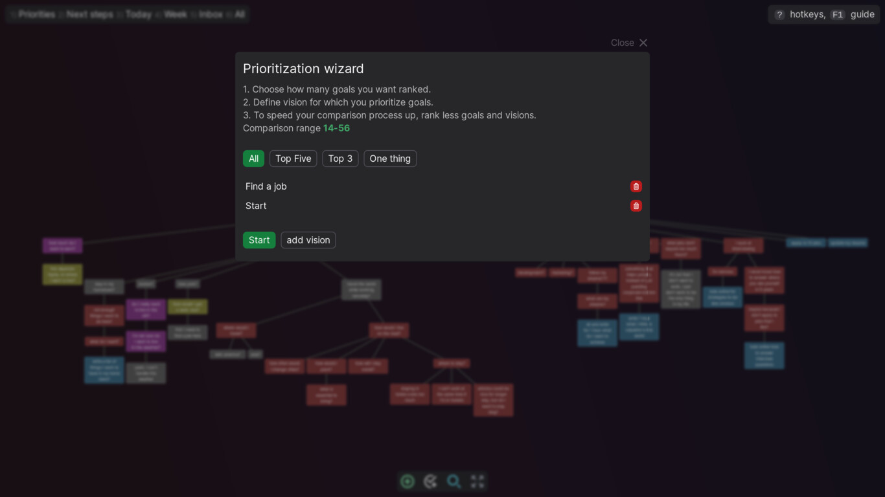885x497 pixels.
Task: Open search with the magnifier icon
Action: [454, 481]
